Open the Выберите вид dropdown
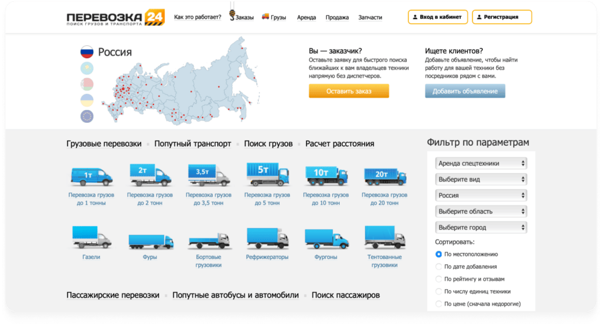This screenshot has width=602, height=326. [x=481, y=180]
